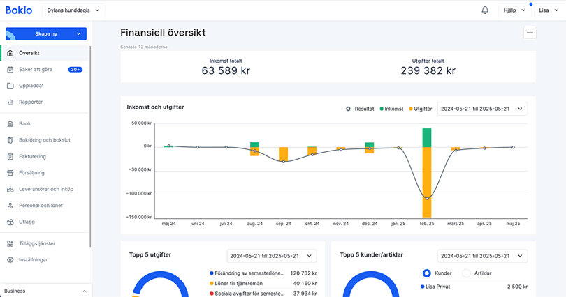The height and width of the screenshot is (297, 566).
Task: Open the Inställningar gear icon
Action: click(x=10, y=260)
